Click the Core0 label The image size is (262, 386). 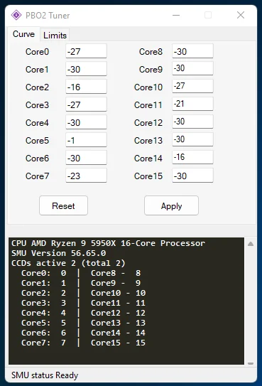(38, 52)
